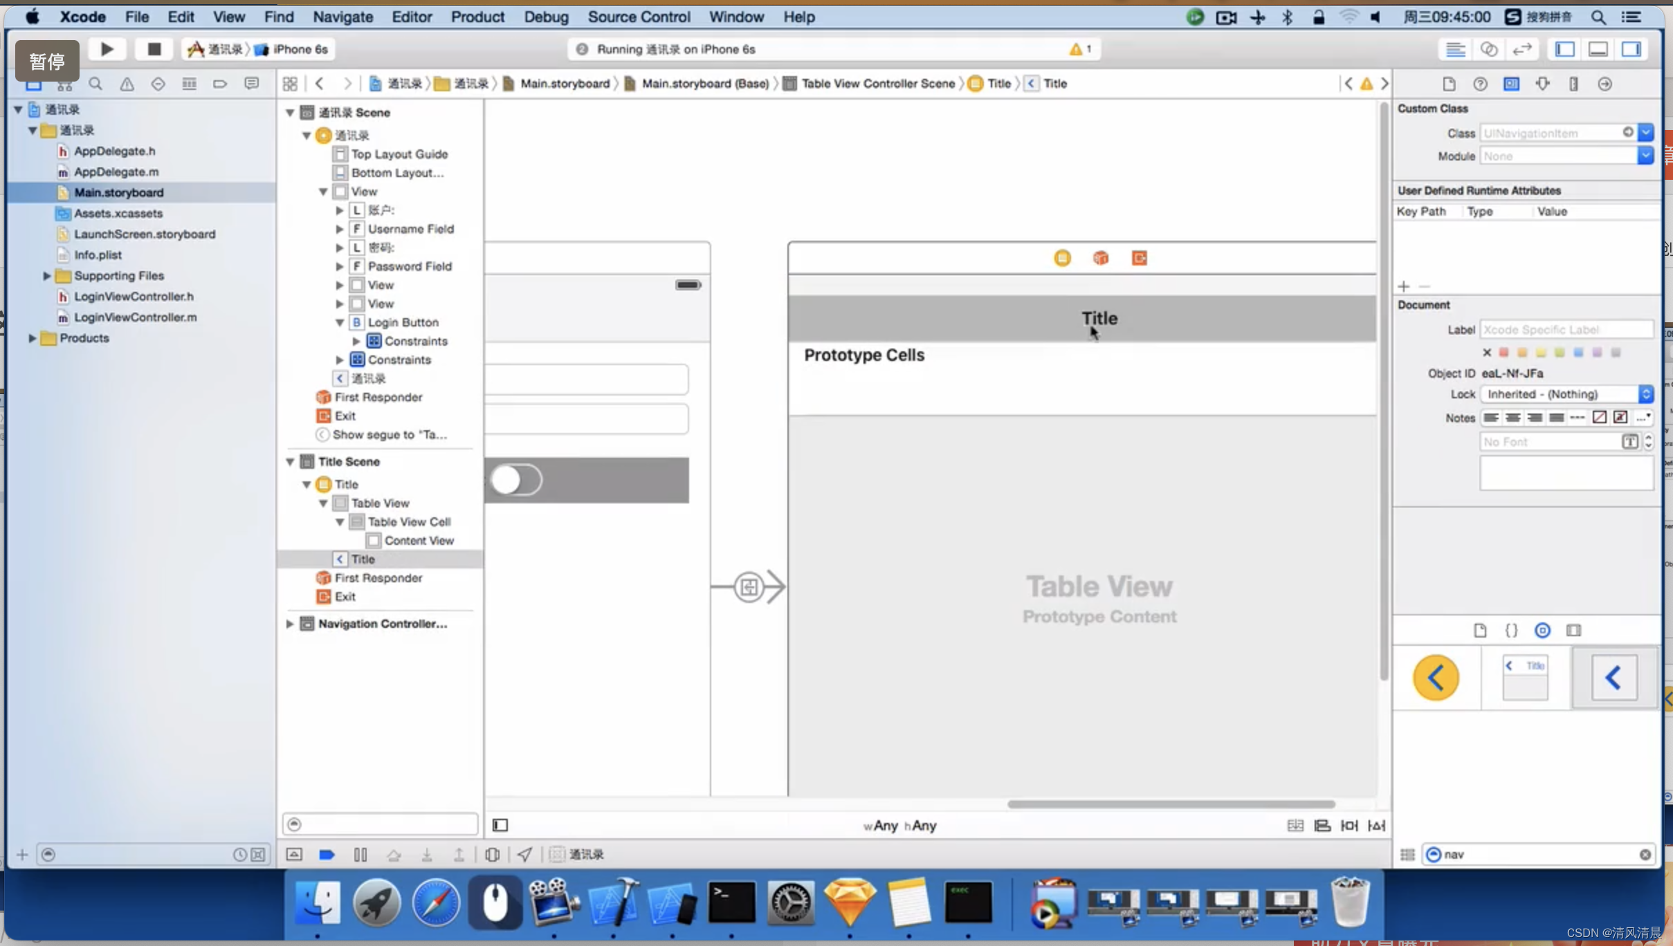Pick the blue label color swatch
The width and height of the screenshot is (1673, 946).
click(x=1578, y=353)
